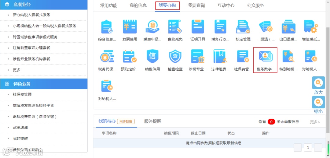The width and height of the screenshot is (330, 158).
Task: Click the 操作 column header
Action: 266,133
